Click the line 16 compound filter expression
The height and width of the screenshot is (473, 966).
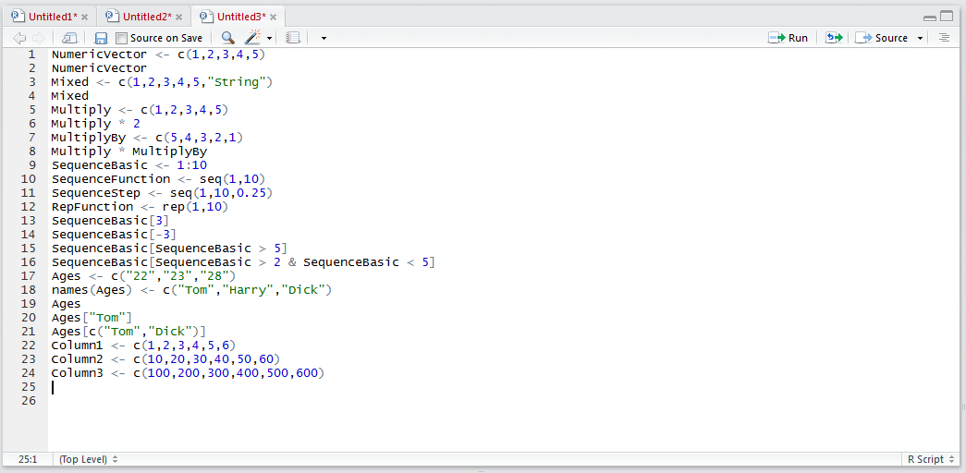[243, 262]
